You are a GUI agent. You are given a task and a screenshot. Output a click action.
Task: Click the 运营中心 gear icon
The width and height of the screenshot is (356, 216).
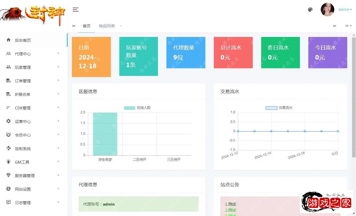8,121
